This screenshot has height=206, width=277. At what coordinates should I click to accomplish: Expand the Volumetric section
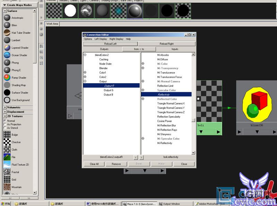click(5, 107)
